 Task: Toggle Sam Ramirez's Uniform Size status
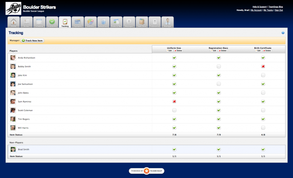[174, 101]
